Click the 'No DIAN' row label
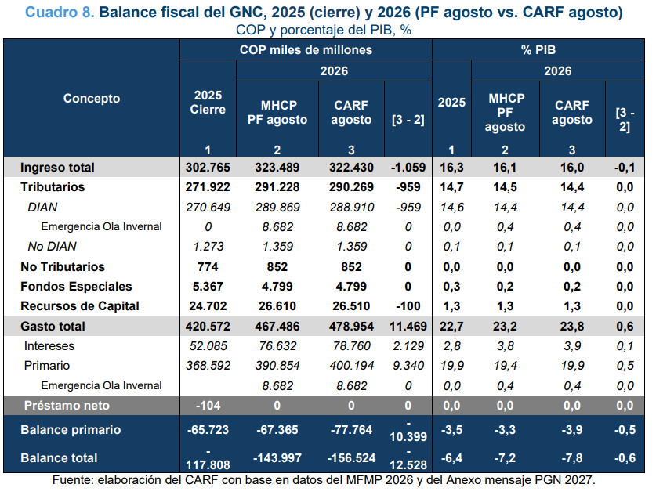The width and height of the screenshot is (656, 495). coord(52,246)
